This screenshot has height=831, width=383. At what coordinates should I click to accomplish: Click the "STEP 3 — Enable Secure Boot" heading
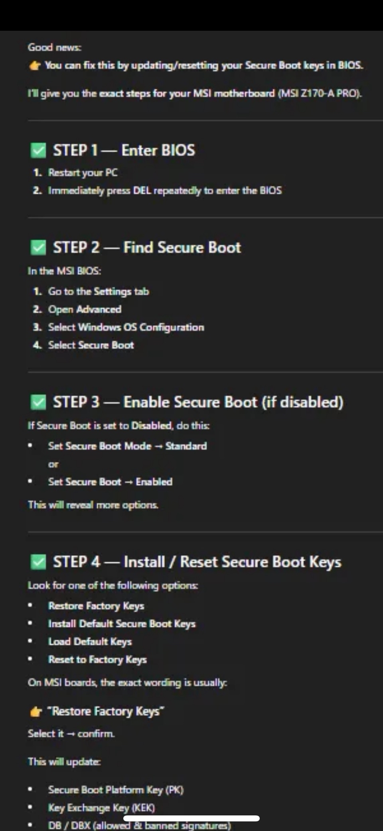point(198,402)
